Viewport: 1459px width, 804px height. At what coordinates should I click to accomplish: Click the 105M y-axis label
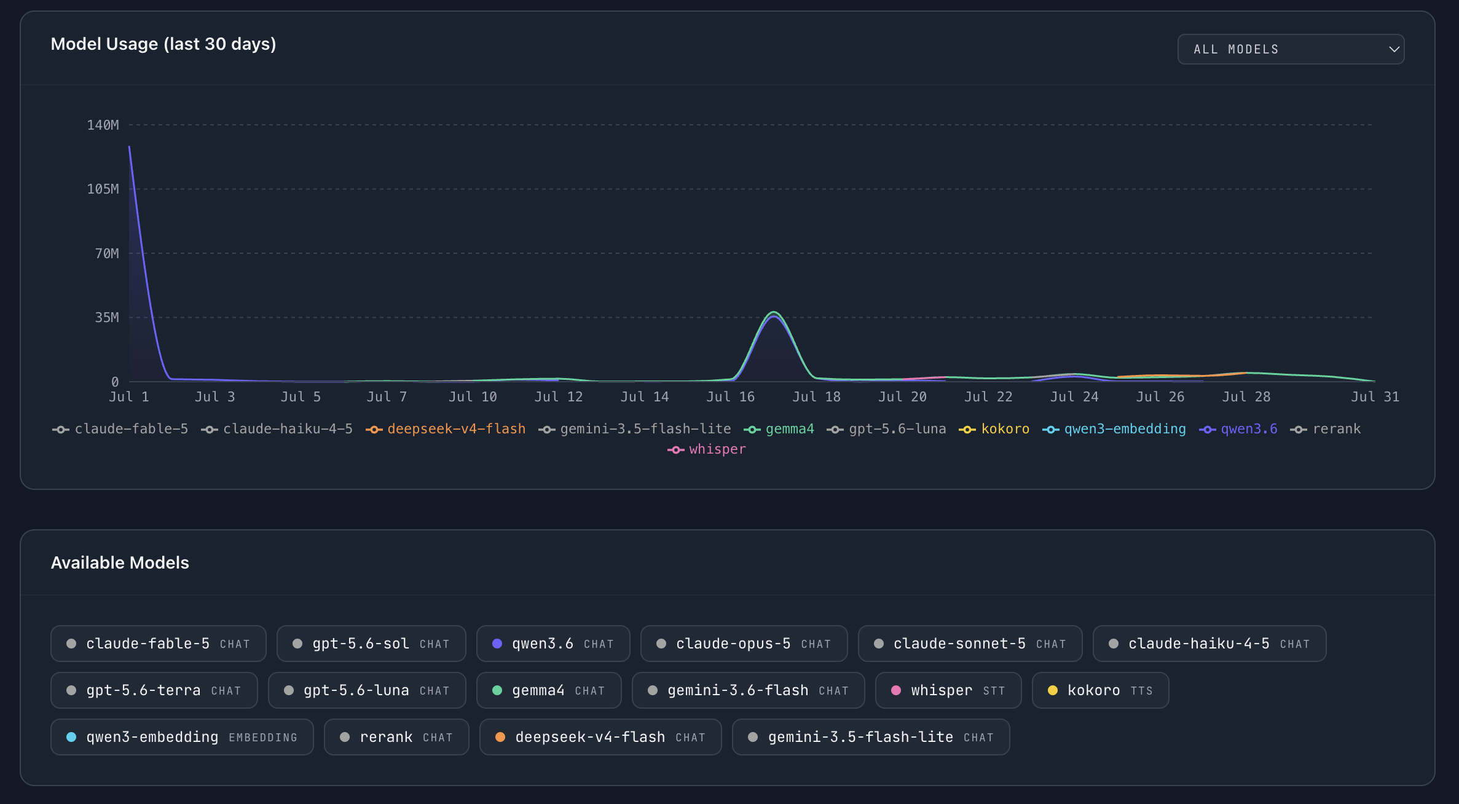[103, 189]
